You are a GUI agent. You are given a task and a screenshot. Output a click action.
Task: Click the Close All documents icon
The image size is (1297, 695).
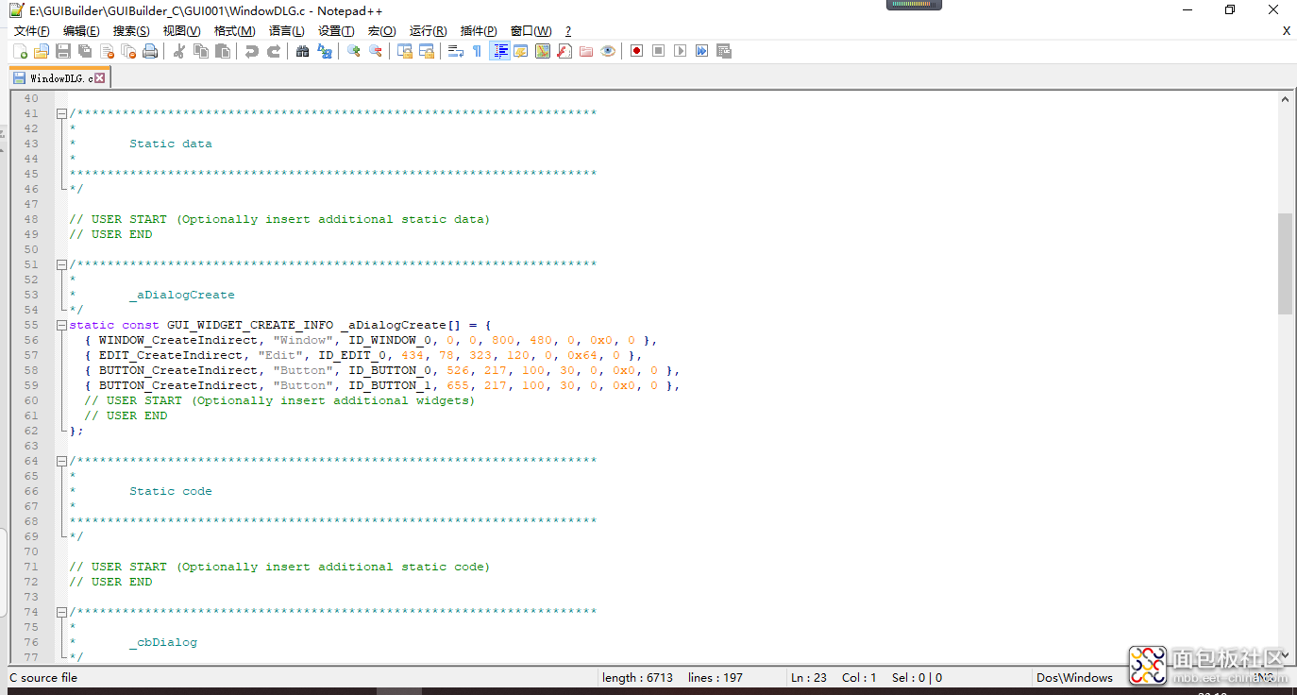[x=128, y=51]
